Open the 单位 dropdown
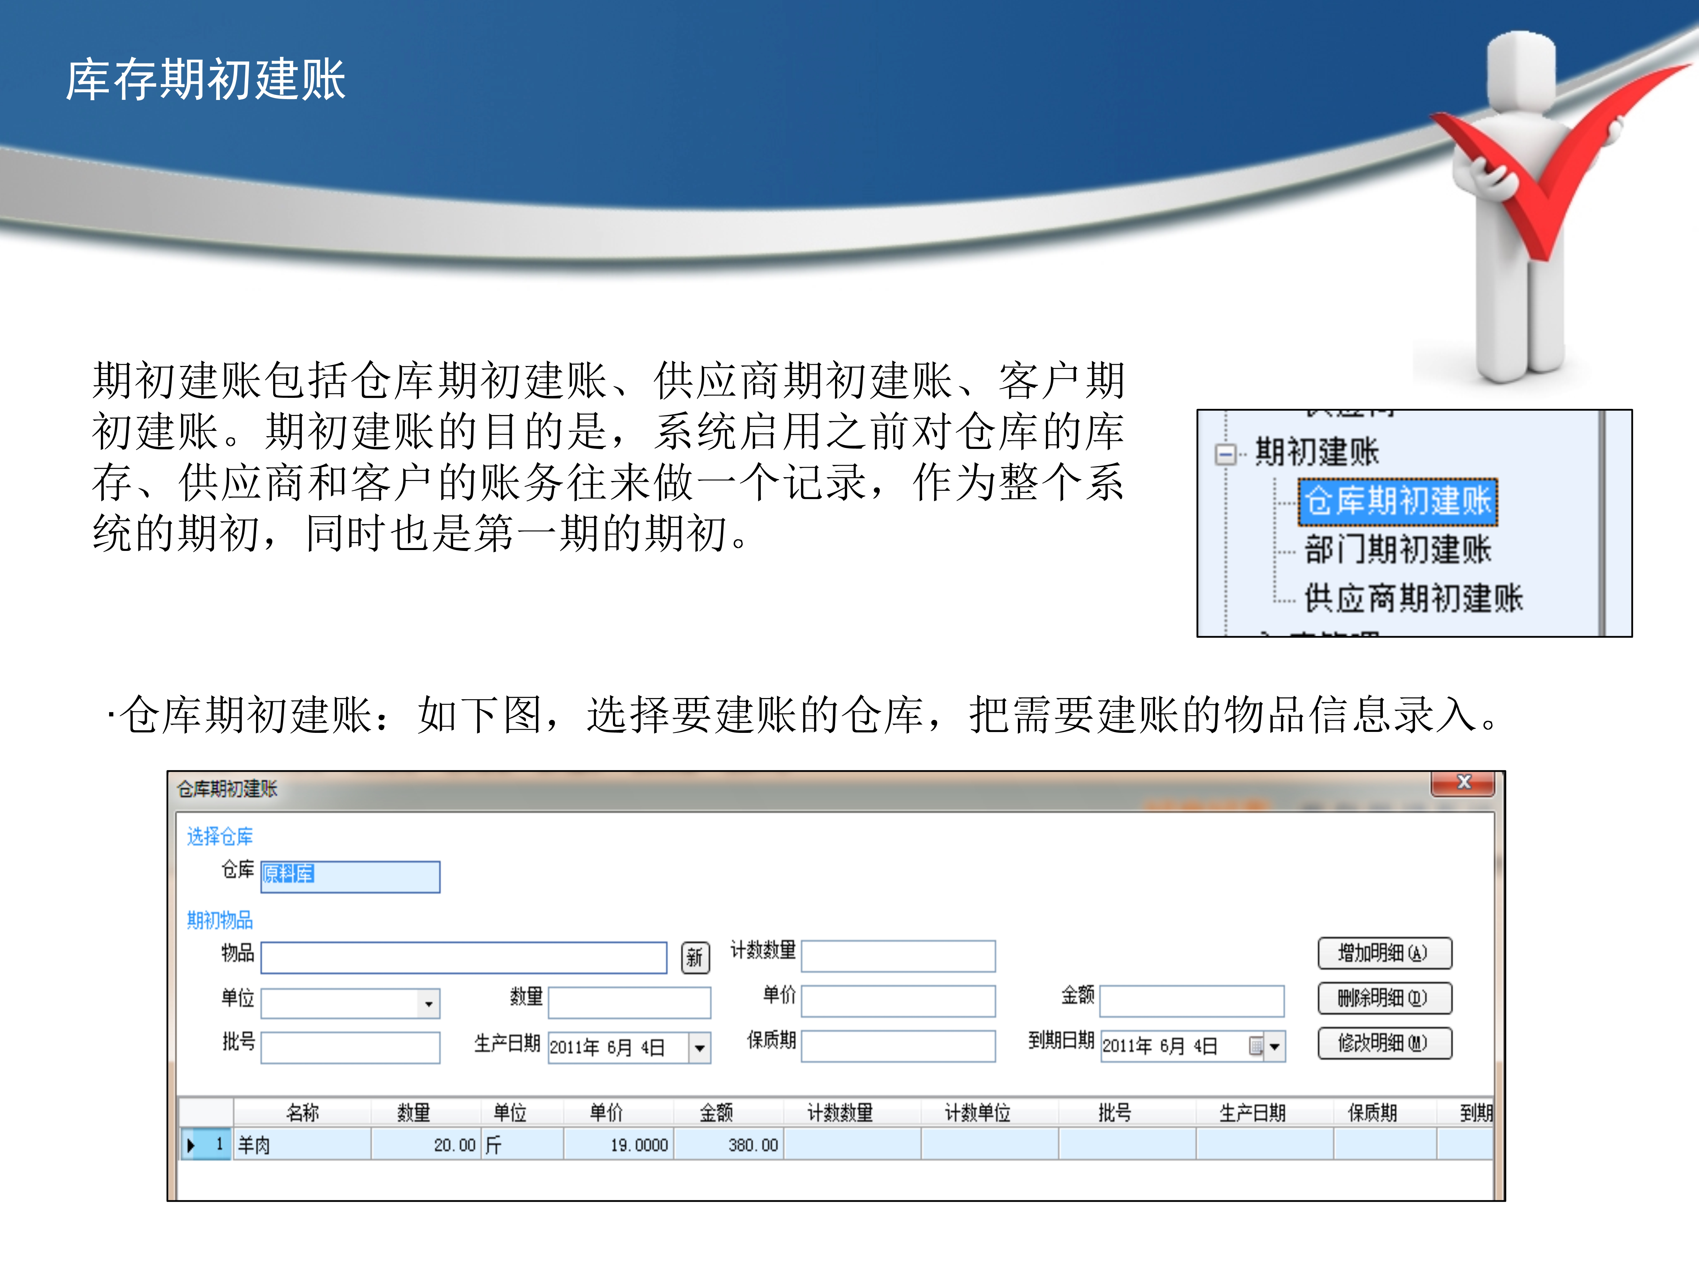Image resolution: width=1699 pixels, height=1274 pixels. click(429, 1003)
